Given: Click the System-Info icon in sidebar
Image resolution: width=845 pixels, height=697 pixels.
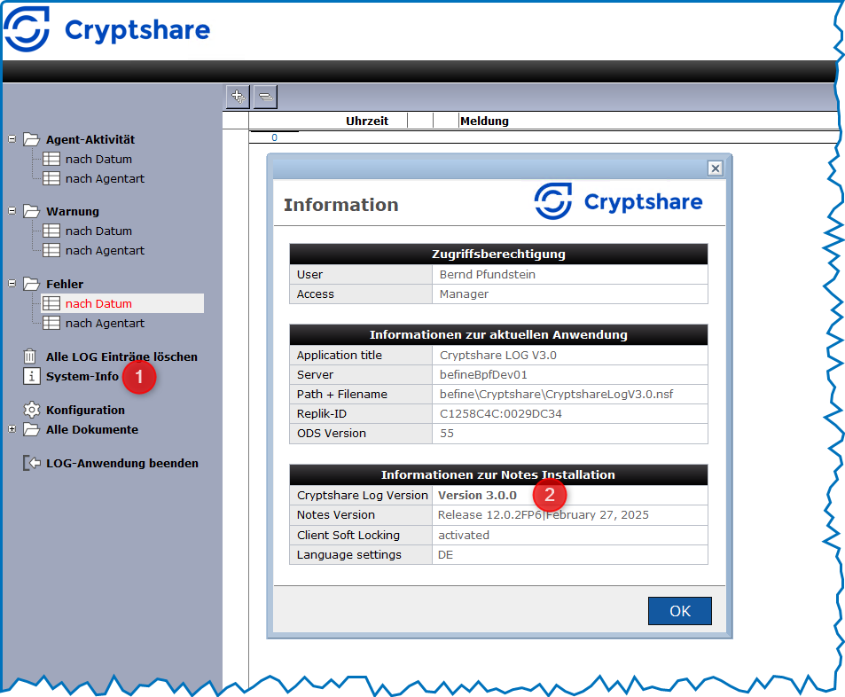Looking at the screenshot, I should click(31, 376).
